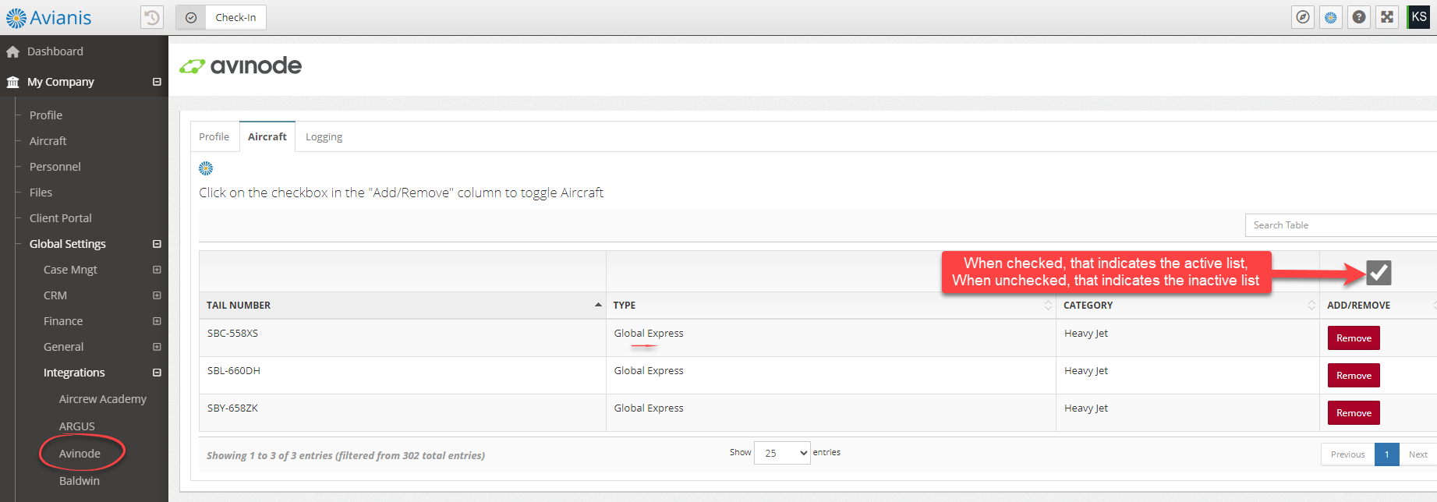The image size is (1437, 502).
Task: Open Personnel in the sidebar
Action: (55, 167)
